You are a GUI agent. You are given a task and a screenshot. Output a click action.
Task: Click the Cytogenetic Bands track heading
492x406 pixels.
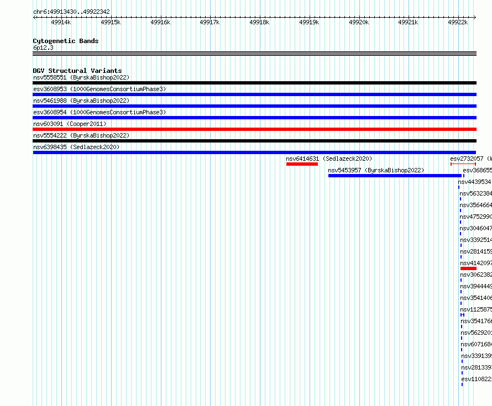point(66,41)
